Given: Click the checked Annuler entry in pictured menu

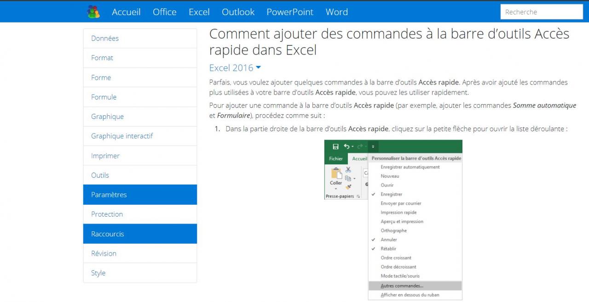Looking at the screenshot, I should click(x=389, y=240).
